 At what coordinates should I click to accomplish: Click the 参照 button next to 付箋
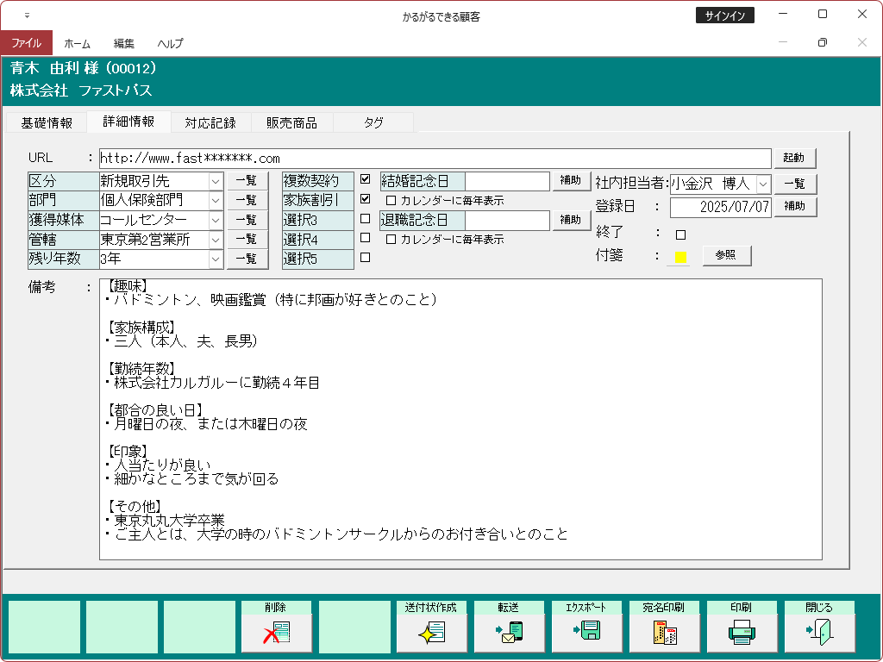click(x=727, y=256)
